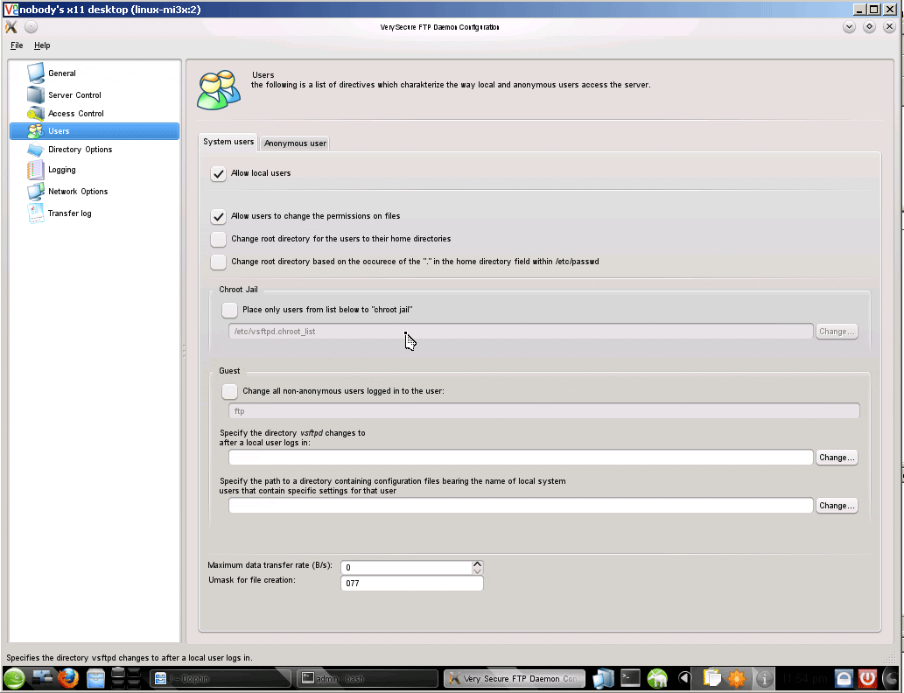Switch to the Anonymous user tab
This screenshot has width=904, height=693.
click(295, 143)
